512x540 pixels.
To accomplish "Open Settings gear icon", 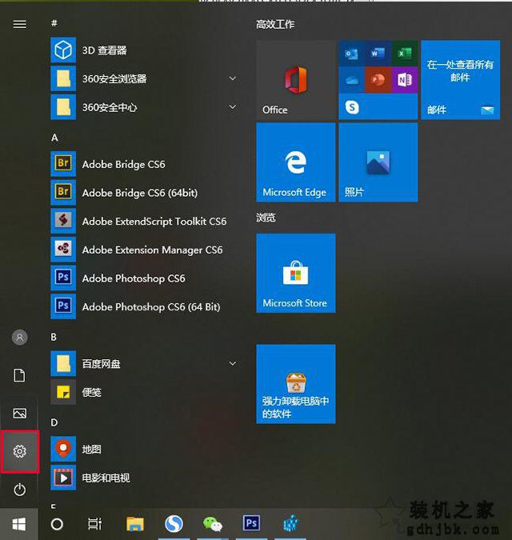I will tap(20, 451).
